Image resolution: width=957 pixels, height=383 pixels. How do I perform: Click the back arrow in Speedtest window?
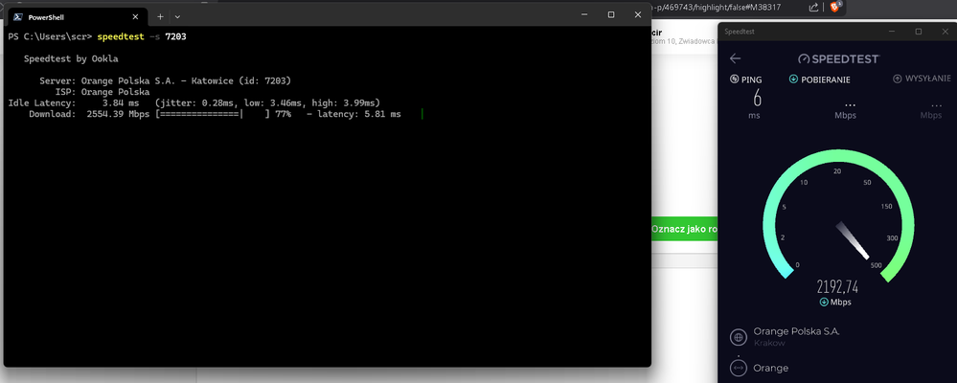(x=735, y=58)
